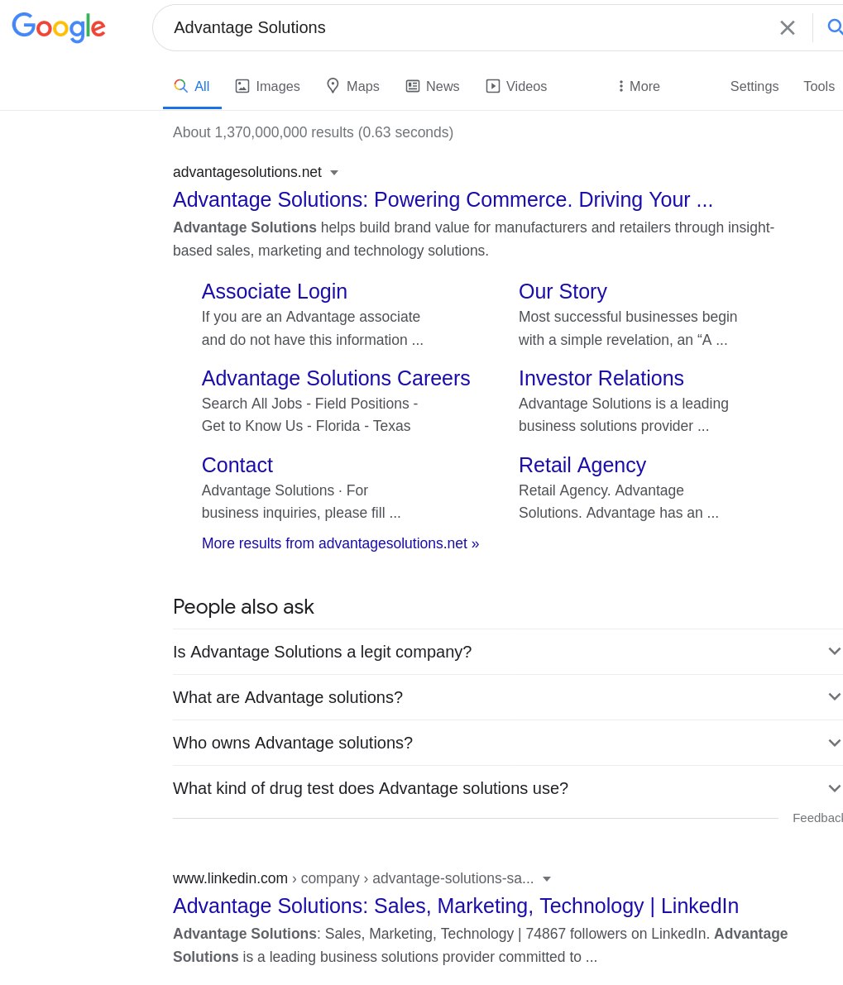Switch to the Maps tab
Viewport: 843px width, 985px height.
pos(353,87)
